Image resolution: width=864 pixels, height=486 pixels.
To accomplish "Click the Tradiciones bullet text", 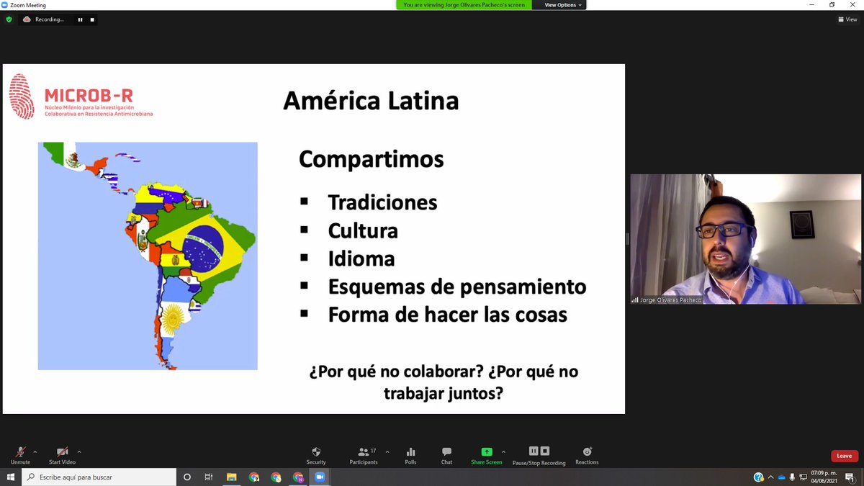I will coord(382,202).
